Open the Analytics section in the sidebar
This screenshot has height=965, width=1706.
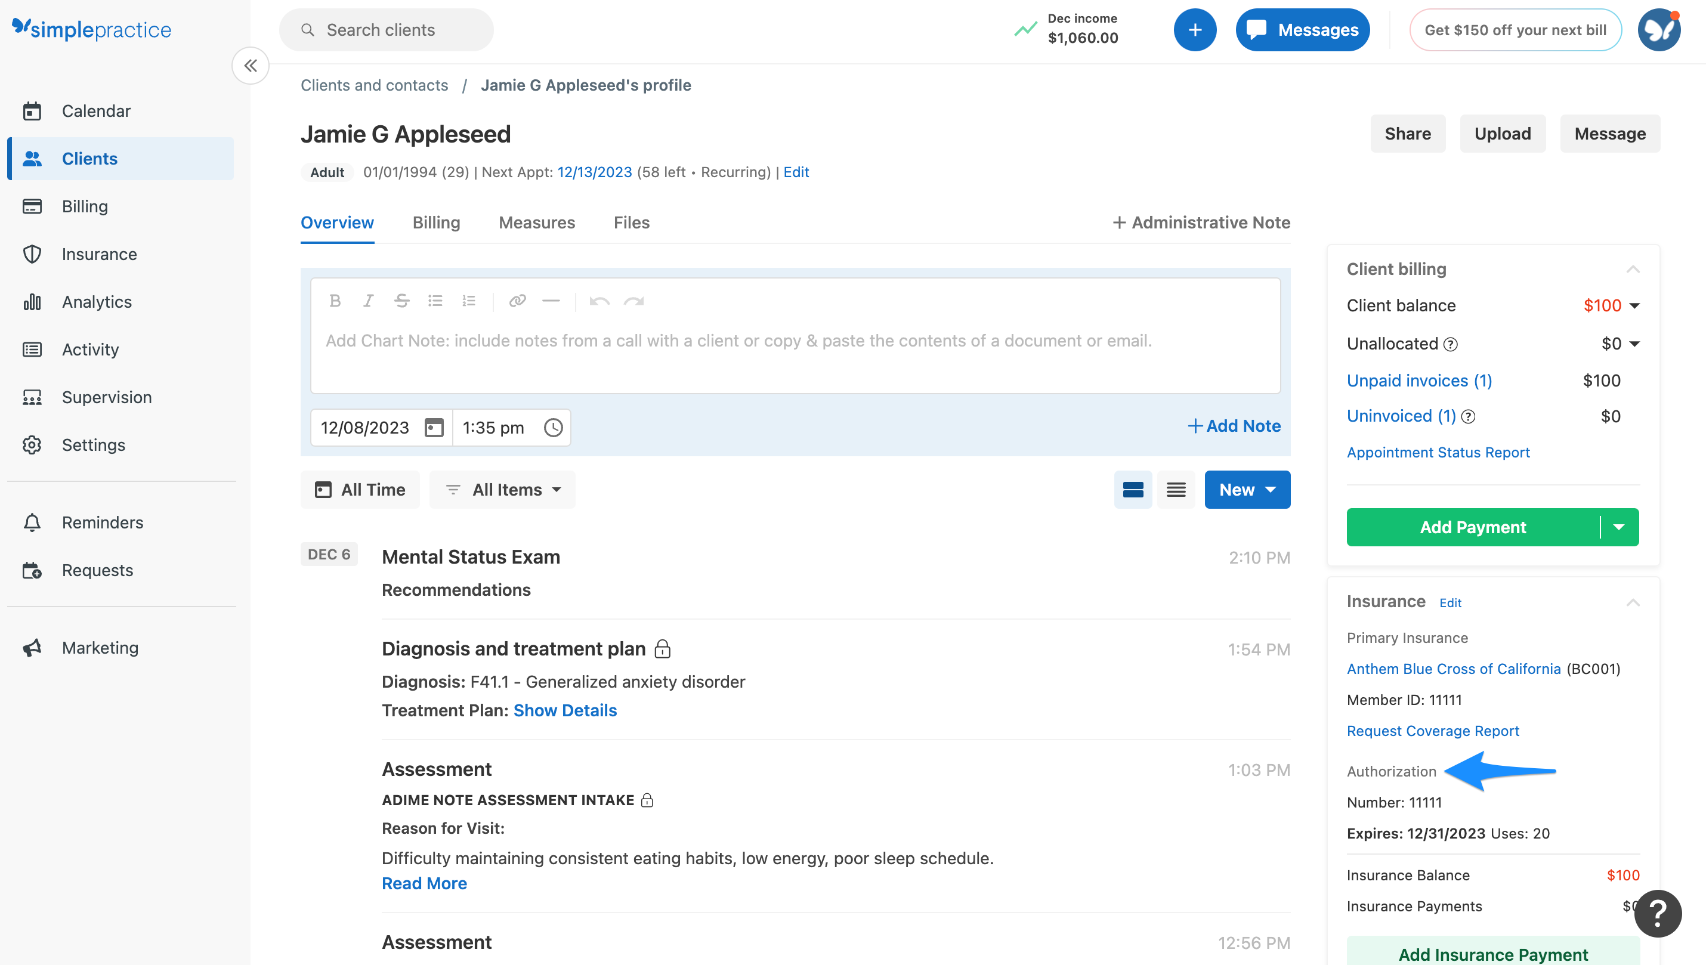tap(96, 302)
